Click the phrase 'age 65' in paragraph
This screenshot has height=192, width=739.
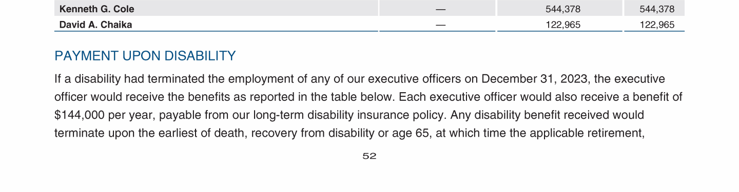click(x=412, y=133)
